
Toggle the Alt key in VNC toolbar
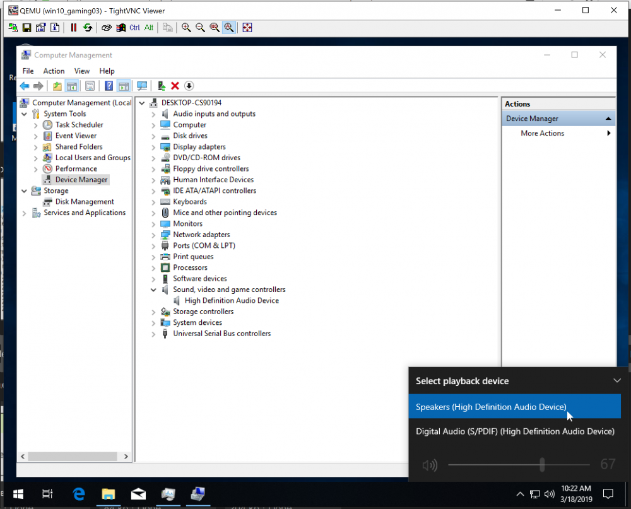[149, 27]
